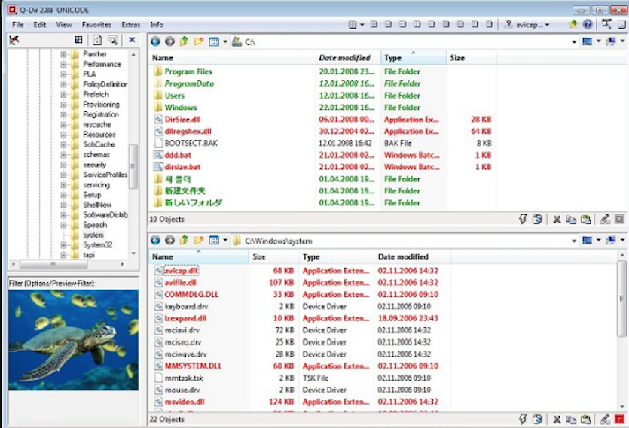Screen dimensions: 629x428
Task: Click the blue help question mark icon
Action: coord(588,24)
